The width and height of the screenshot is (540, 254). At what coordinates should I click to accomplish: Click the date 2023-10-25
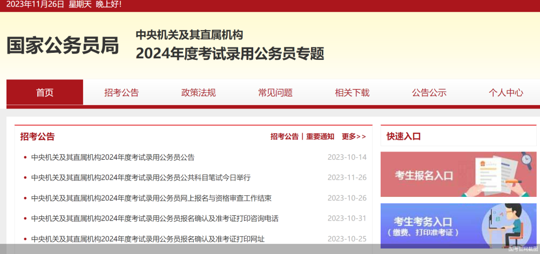click(347, 239)
